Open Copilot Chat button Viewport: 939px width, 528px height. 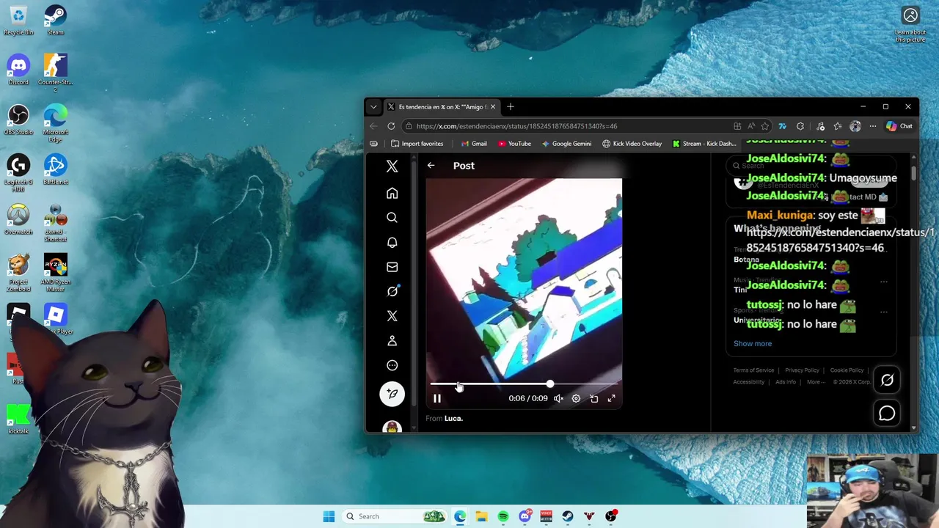pos(899,126)
